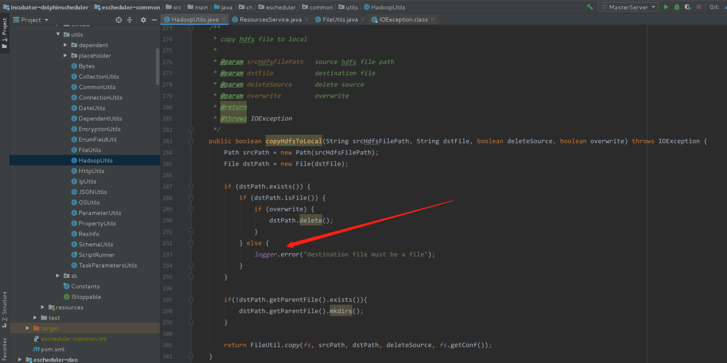Open the MasterServer run configuration dropdown
Viewport: 727px width, 363px height.
pos(628,7)
